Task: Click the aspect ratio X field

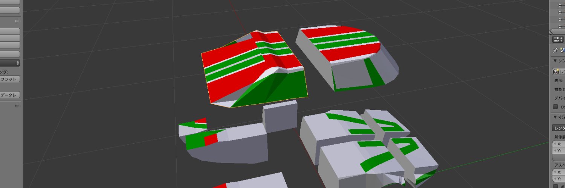Action: [x=559, y=172]
